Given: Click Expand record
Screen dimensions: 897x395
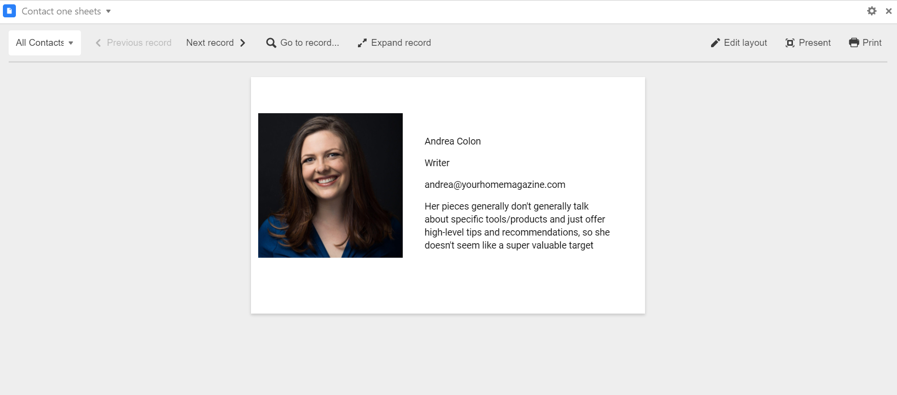Looking at the screenshot, I should click(x=394, y=42).
